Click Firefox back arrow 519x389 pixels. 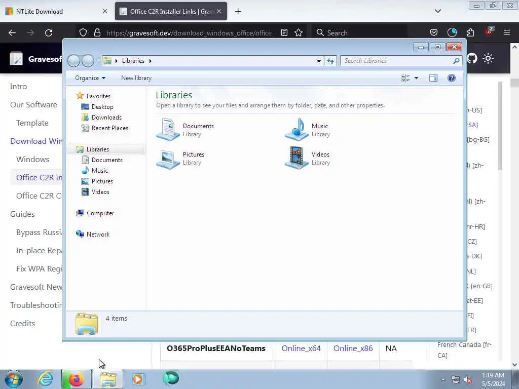click(12, 33)
